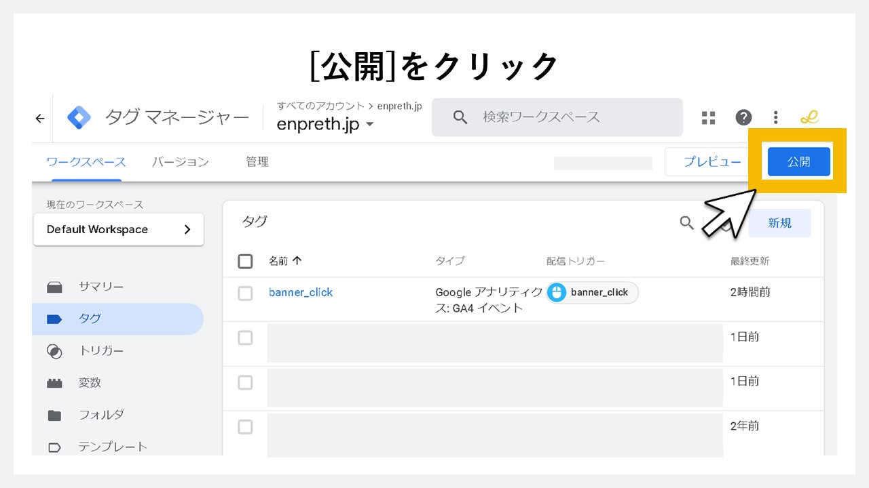
Task: Switch to the バージョン tab
Action: pos(180,162)
